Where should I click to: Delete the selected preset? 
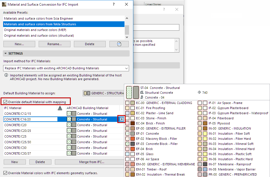pos(90,44)
